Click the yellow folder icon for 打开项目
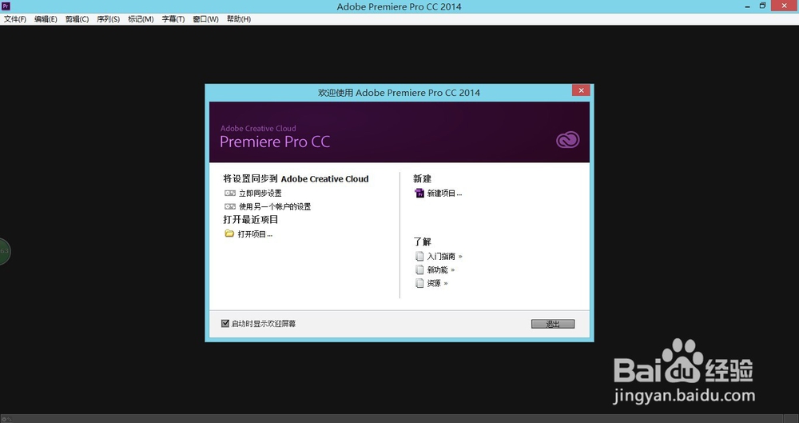Viewport: 799px width, 423px height. (229, 233)
